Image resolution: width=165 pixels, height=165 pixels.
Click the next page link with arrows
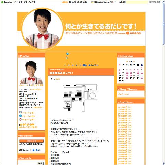(x=93, y=65)
